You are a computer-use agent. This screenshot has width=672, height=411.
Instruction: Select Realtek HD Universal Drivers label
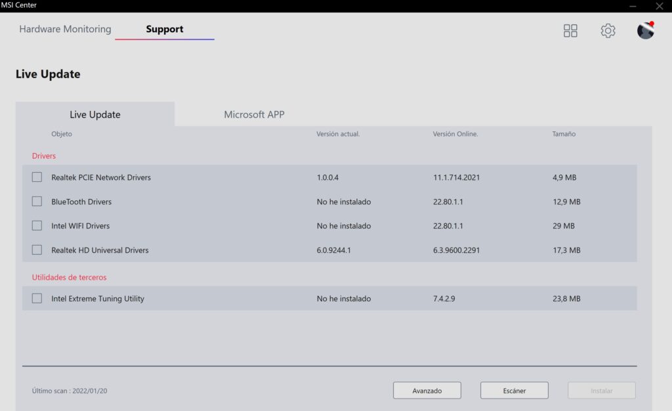click(x=100, y=250)
